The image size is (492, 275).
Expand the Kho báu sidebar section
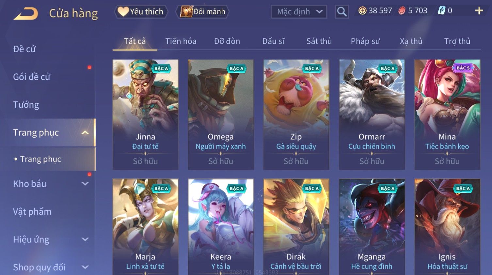[x=85, y=184]
